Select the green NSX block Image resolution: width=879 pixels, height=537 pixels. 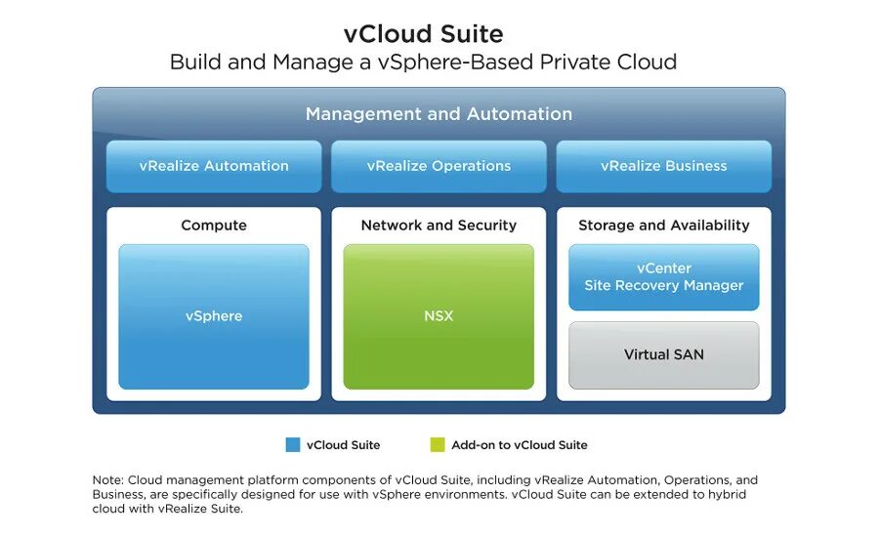(439, 316)
